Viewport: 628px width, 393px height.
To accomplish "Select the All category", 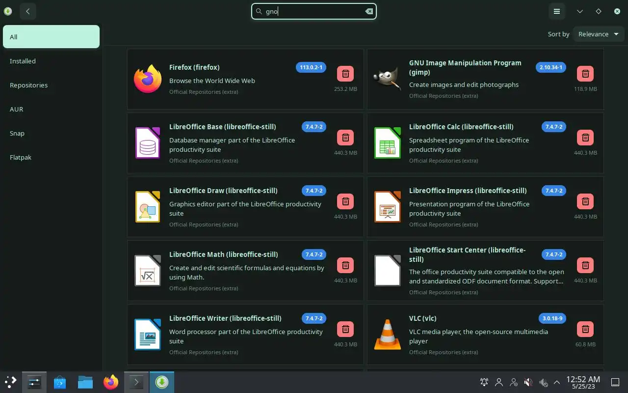I will (51, 37).
